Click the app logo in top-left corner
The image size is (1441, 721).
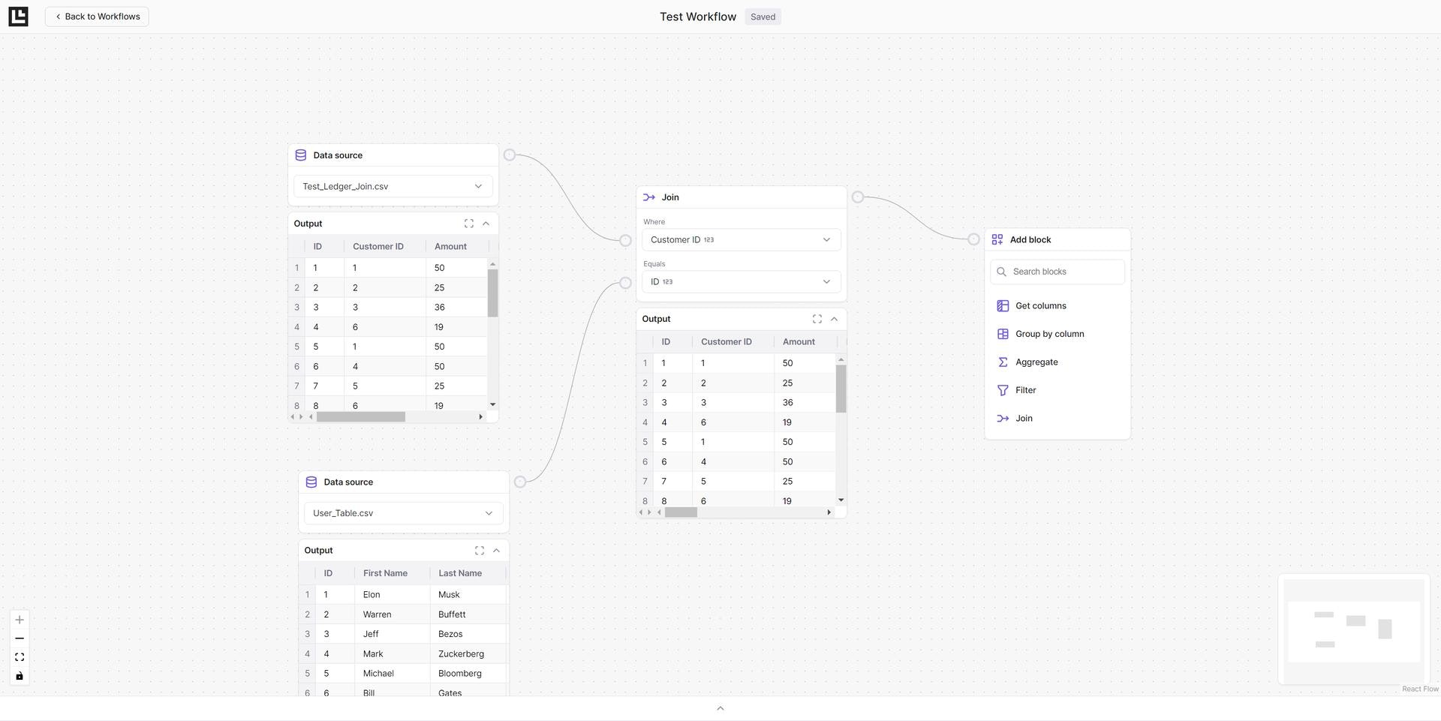tap(18, 17)
